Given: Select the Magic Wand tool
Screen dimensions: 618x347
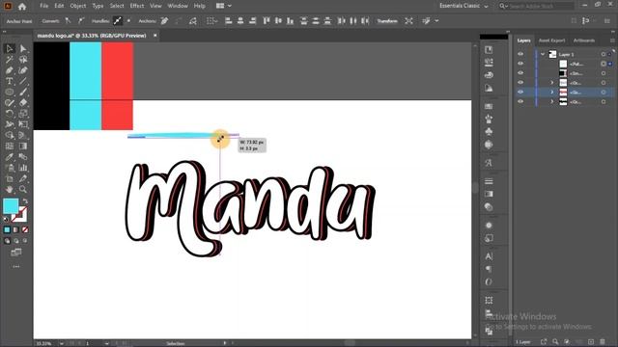Looking at the screenshot, I should click(10, 60).
